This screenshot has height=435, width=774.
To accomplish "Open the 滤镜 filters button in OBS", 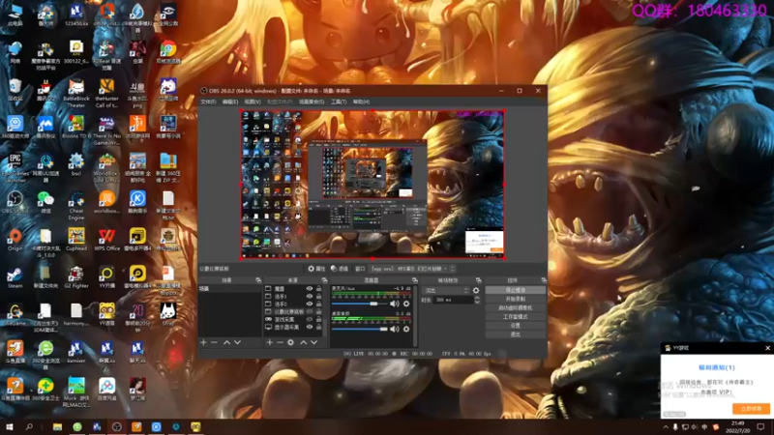I will coord(340,269).
